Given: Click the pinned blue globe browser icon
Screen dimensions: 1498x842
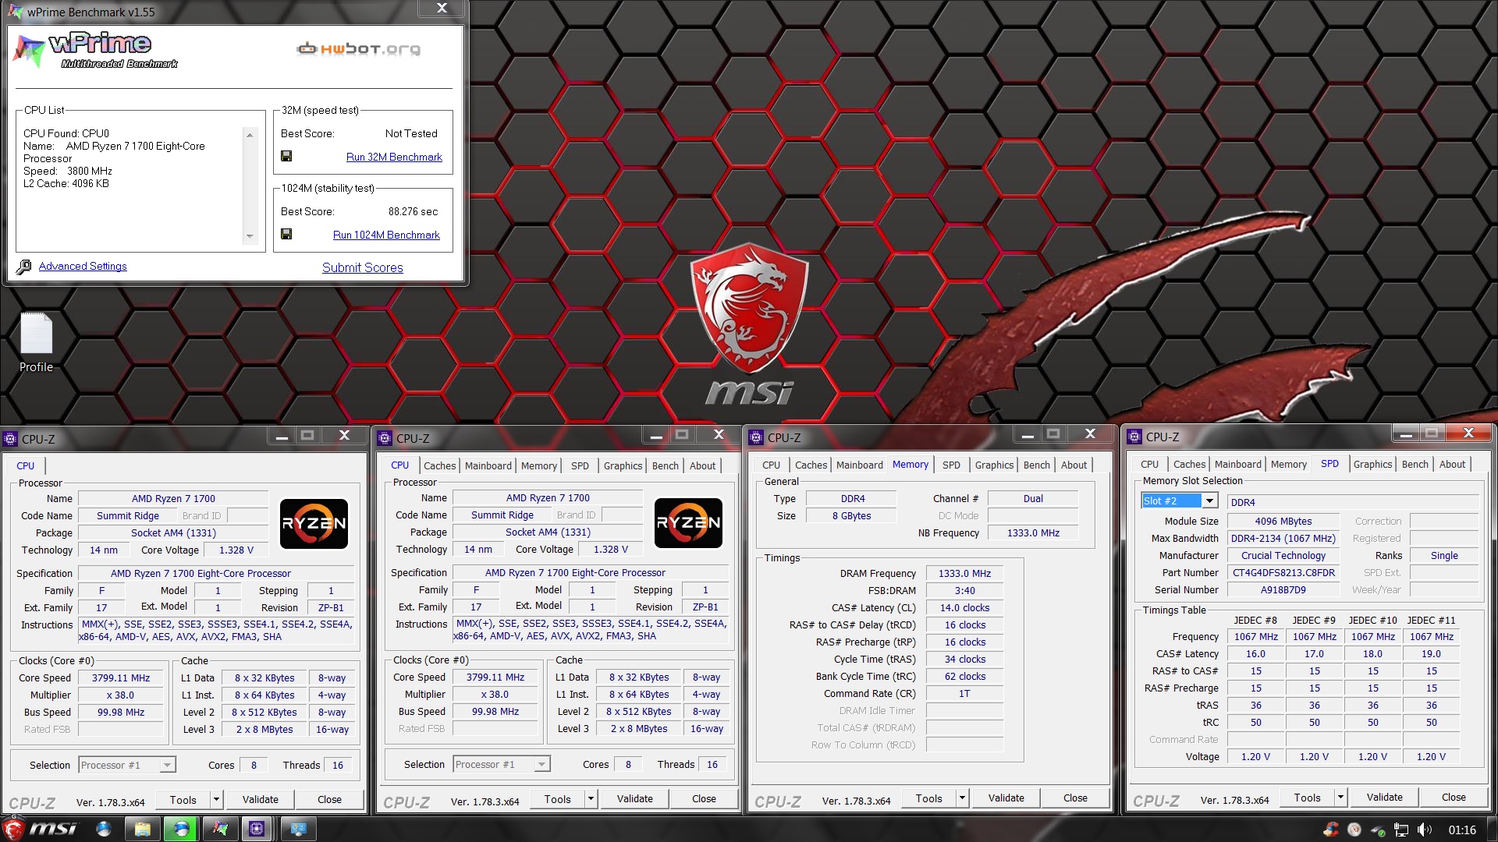Looking at the screenshot, I should (x=104, y=829).
